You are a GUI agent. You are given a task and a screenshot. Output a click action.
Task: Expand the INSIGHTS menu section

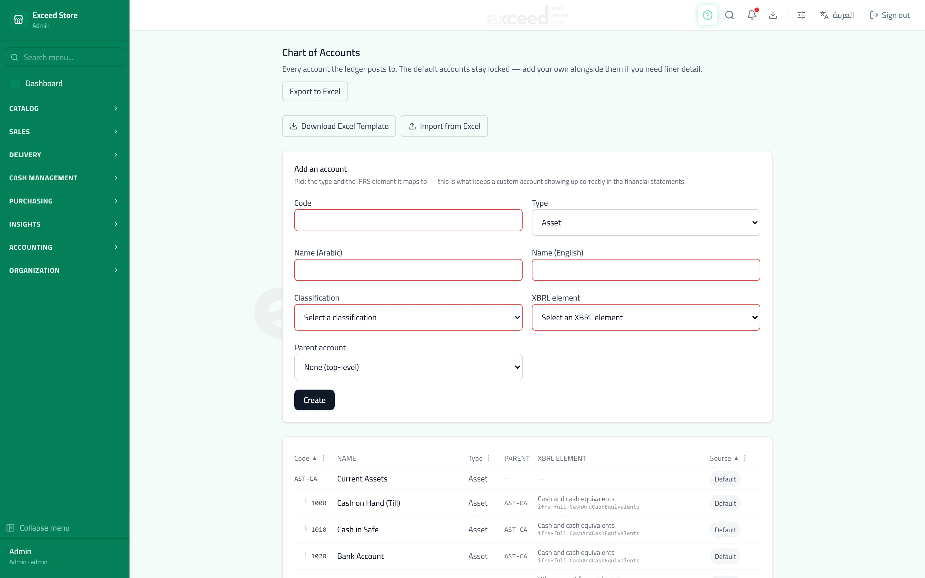click(64, 224)
